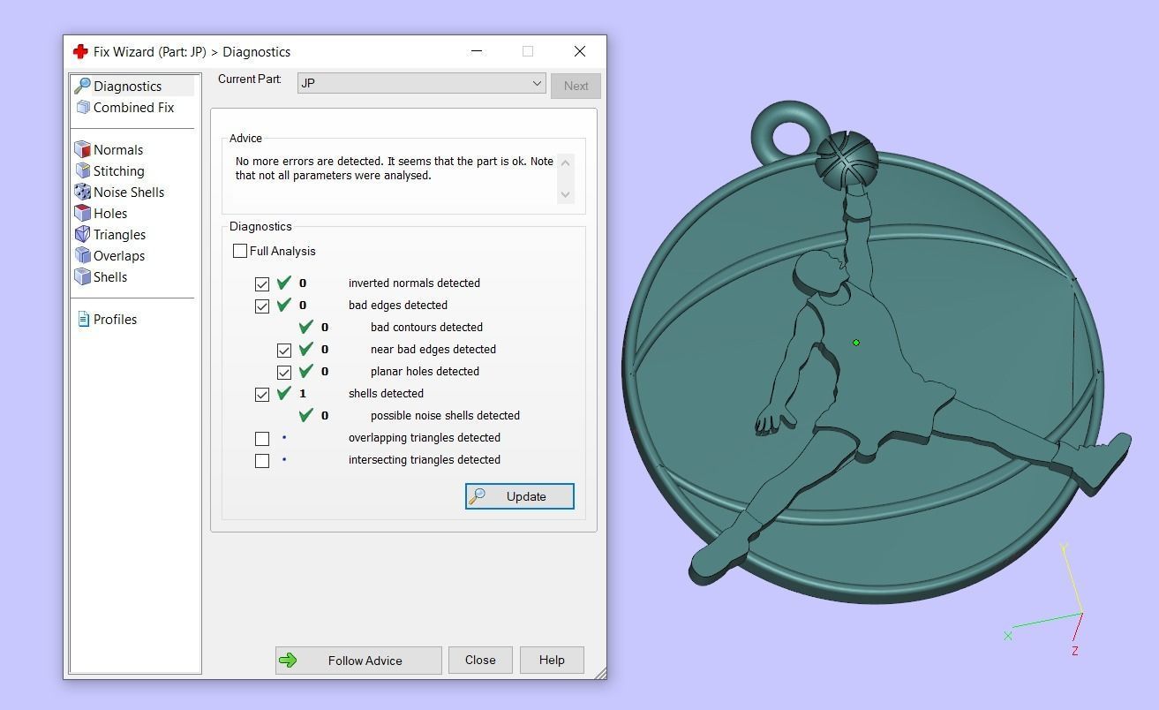Click the green check next to possible noise shells

(306, 415)
